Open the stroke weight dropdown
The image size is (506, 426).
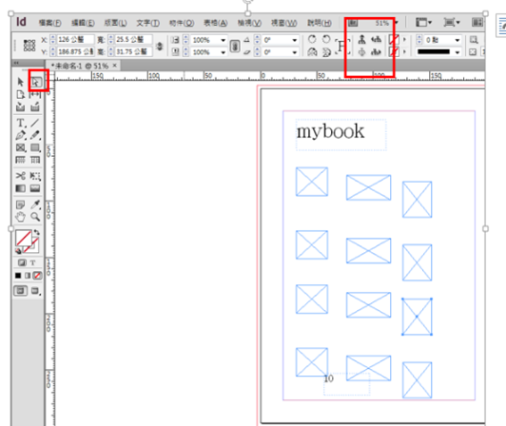(x=457, y=40)
